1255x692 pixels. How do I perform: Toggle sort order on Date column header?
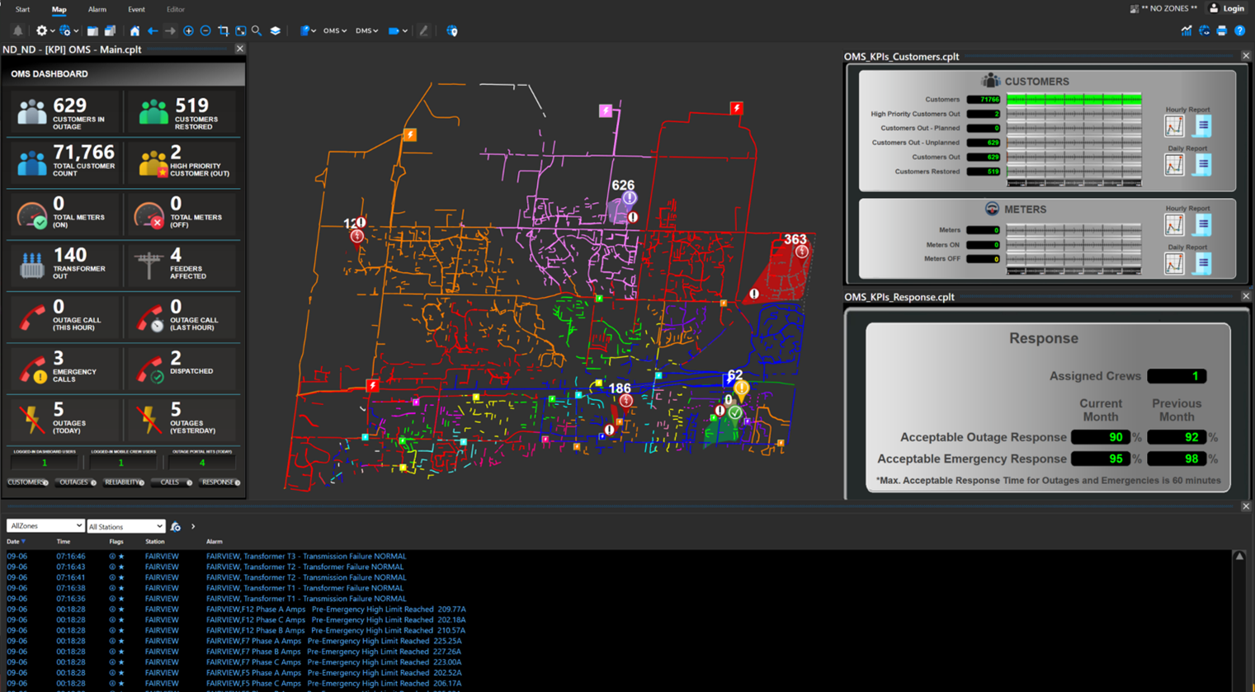[x=15, y=542]
